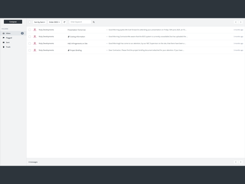
Task: Go to previous page using top arrow
Action: point(236,22)
